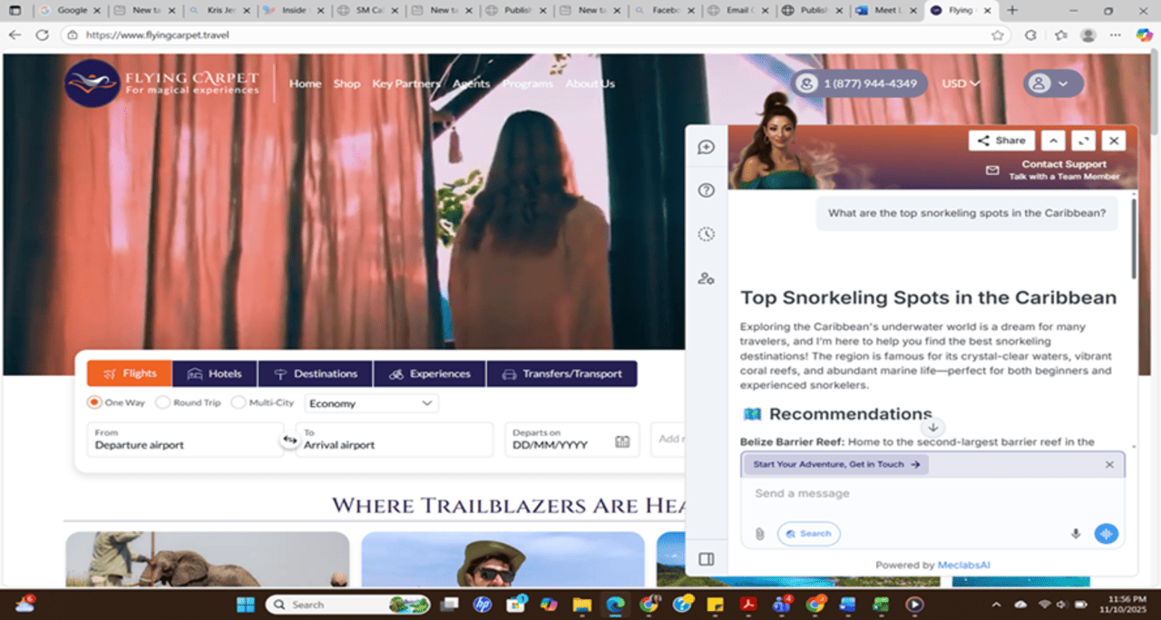This screenshot has width=1161, height=620.
Task: Open the date picker calendar icon
Action: tap(622, 443)
